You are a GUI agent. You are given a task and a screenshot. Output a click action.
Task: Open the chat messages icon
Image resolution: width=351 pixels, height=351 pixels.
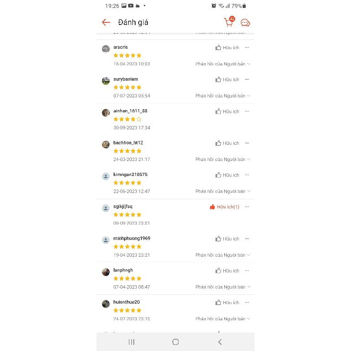(x=245, y=23)
